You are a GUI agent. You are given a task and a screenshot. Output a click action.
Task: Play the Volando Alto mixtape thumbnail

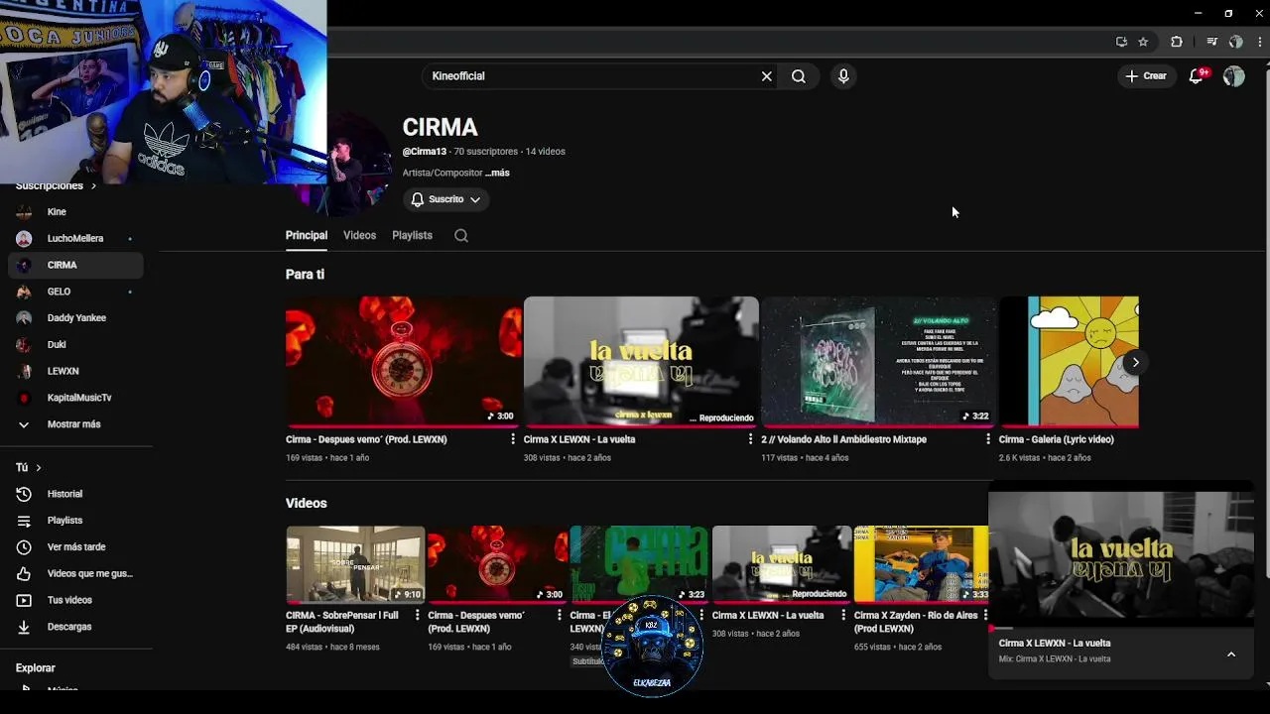878,361
